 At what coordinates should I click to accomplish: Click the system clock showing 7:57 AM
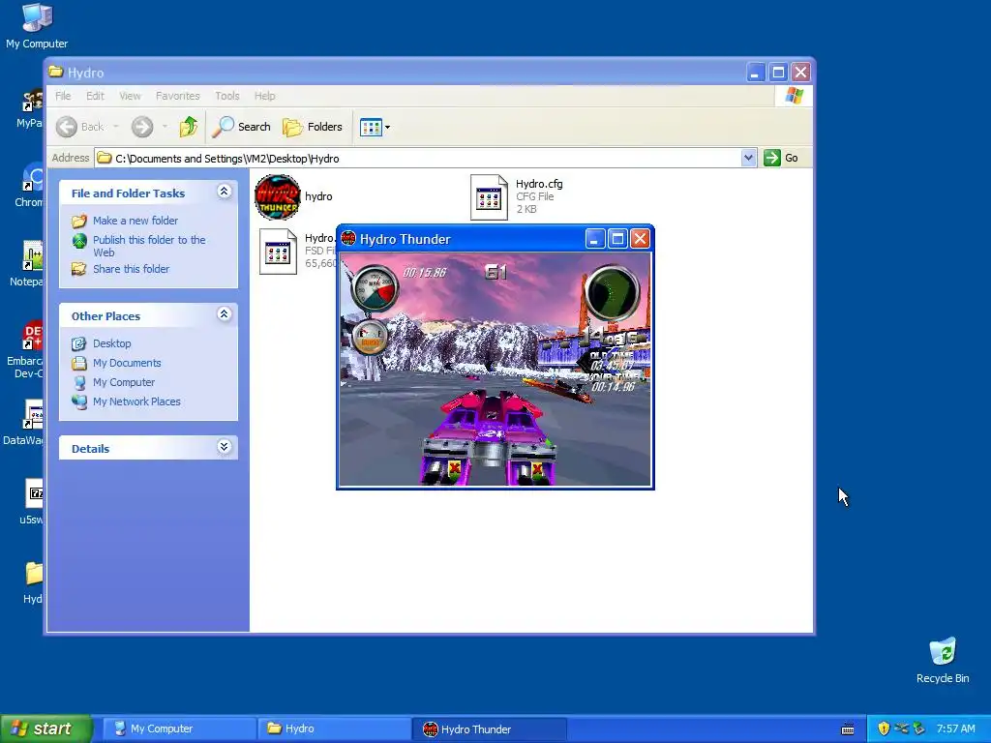tap(955, 729)
